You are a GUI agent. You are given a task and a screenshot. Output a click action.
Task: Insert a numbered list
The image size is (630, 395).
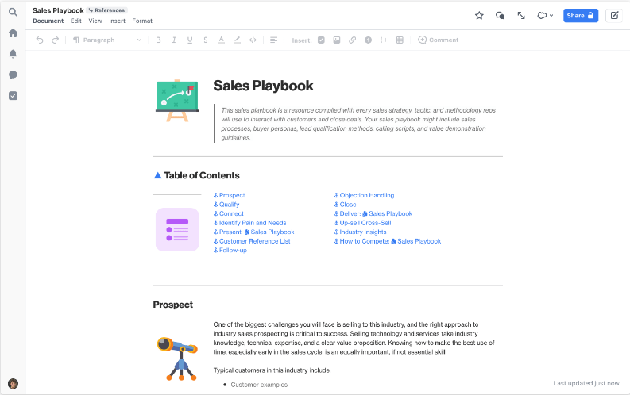(x=384, y=40)
